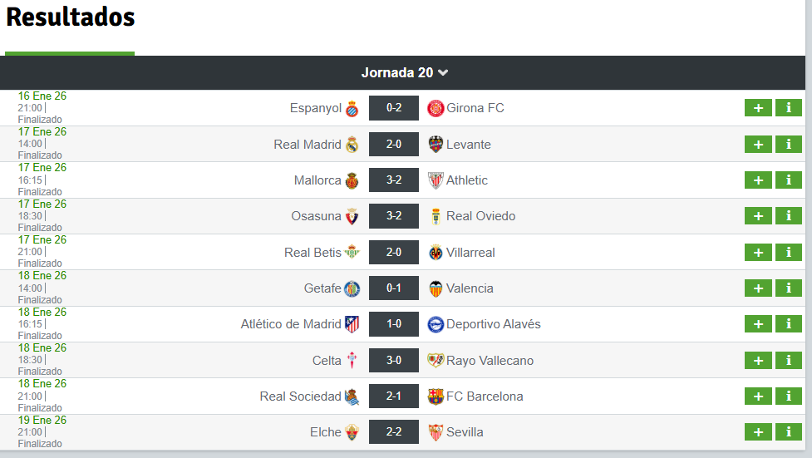Select the Resultados tab heading
This screenshot has height=458, width=812.
[x=70, y=17]
